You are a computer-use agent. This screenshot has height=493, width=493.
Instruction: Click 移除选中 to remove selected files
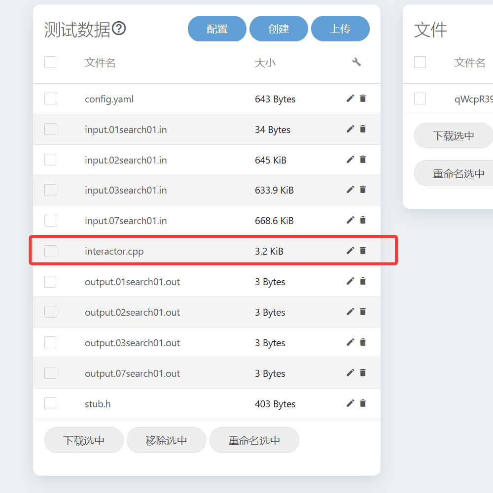[166, 440]
